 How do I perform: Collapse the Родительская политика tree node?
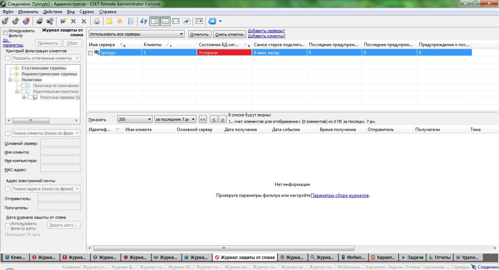point(17,91)
